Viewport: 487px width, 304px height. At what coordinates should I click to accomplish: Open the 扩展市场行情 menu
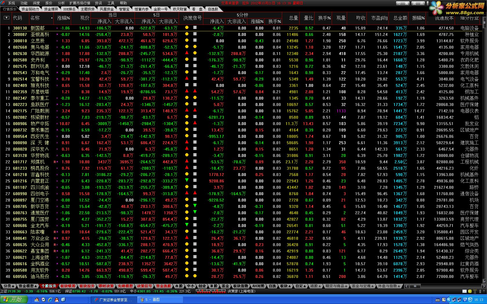click(80, 3)
